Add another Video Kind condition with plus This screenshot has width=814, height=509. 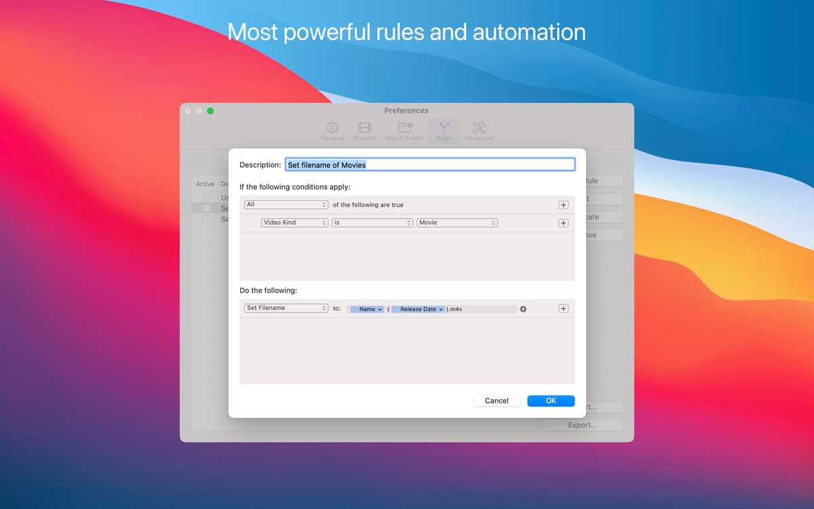[563, 223]
